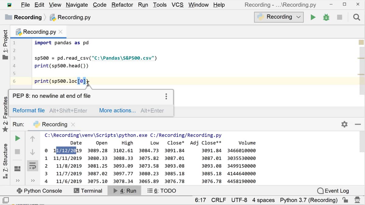Open the VCS menu
Screen dimensions: 365x205
178,5
